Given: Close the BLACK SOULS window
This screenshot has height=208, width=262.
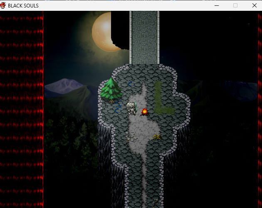Looking at the screenshot, I should pyautogui.click(x=255, y=5).
